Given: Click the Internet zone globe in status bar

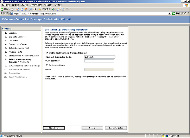Looking at the screenshot, I should [167, 136].
